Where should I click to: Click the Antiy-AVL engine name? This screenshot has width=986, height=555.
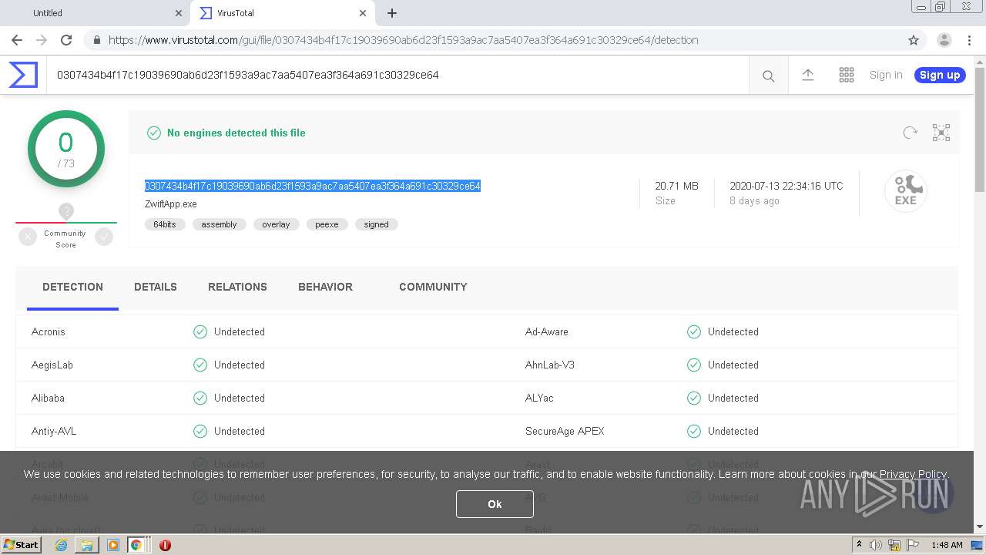click(x=54, y=431)
